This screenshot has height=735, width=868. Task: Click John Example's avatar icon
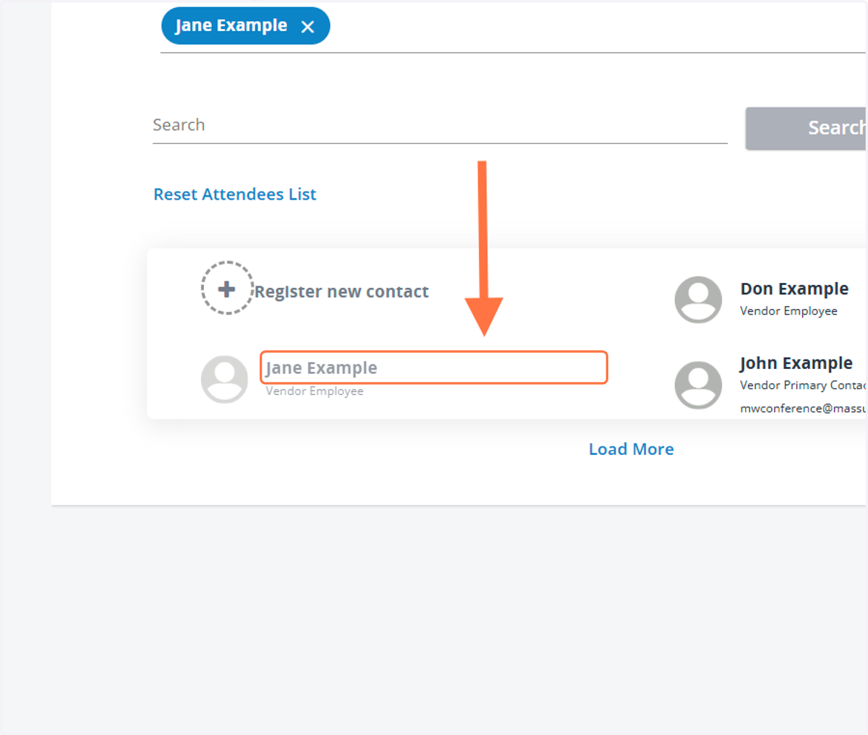(x=698, y=386)
